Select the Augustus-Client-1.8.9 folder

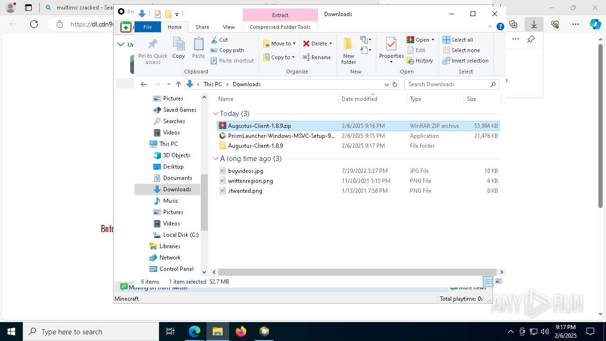[358, 146]
